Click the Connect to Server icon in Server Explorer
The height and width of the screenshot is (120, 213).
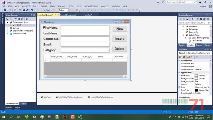click(19, 19)
